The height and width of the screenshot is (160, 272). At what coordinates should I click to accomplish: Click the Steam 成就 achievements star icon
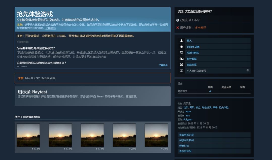click(181, 47)
